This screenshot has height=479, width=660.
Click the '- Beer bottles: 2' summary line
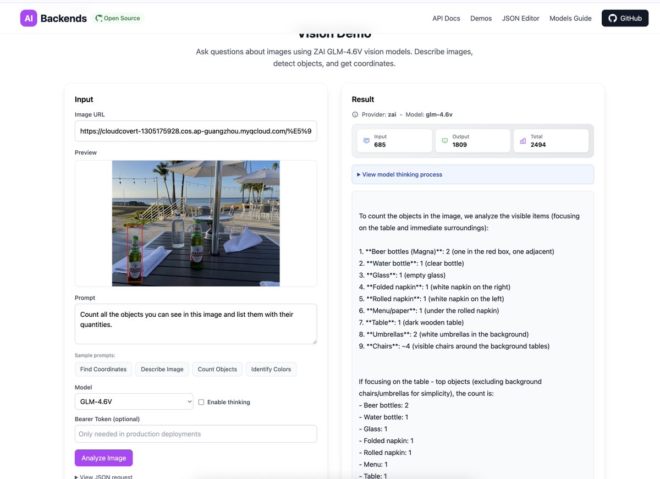click(x=384, y=405)
